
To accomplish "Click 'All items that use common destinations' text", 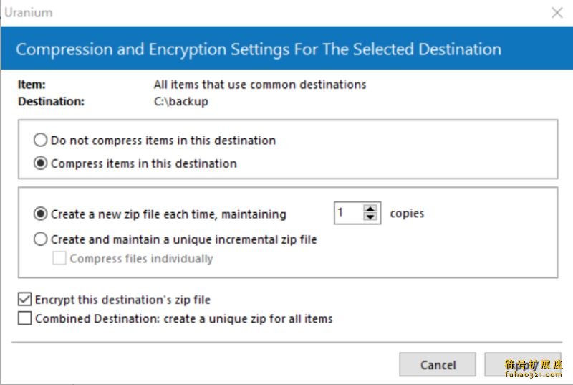I will click(260, 85).
